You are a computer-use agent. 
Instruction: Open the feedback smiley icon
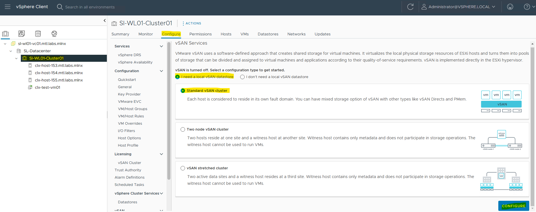pyautogui.click(x=510, y=7)
